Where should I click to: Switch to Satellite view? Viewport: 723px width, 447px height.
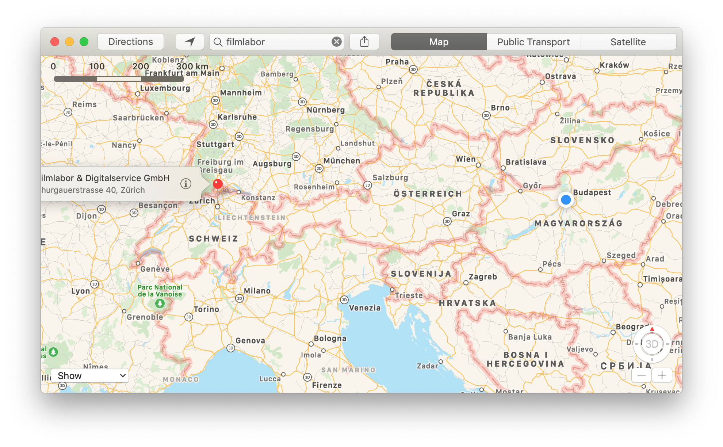(x=628, y=42)
